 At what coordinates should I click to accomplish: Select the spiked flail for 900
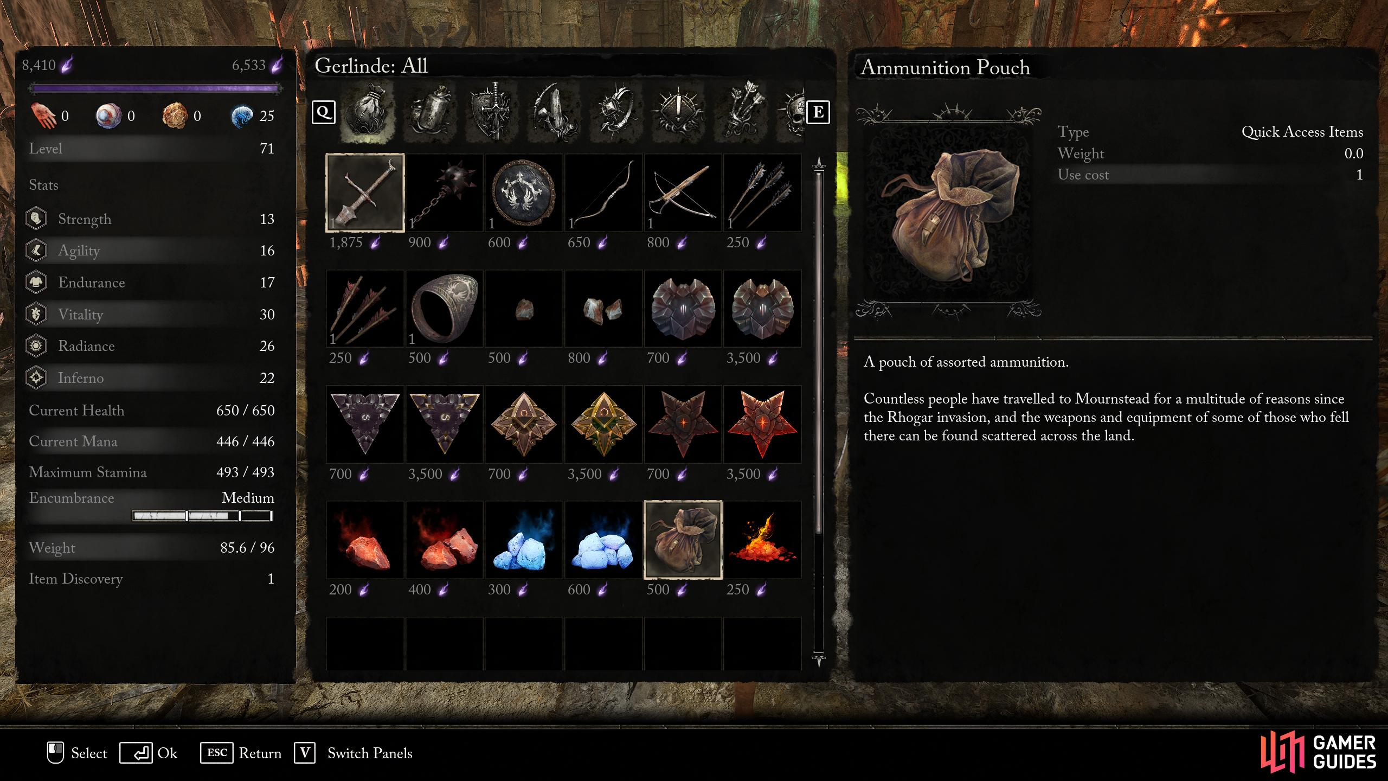pyautogui.click(x=444, y=193)
